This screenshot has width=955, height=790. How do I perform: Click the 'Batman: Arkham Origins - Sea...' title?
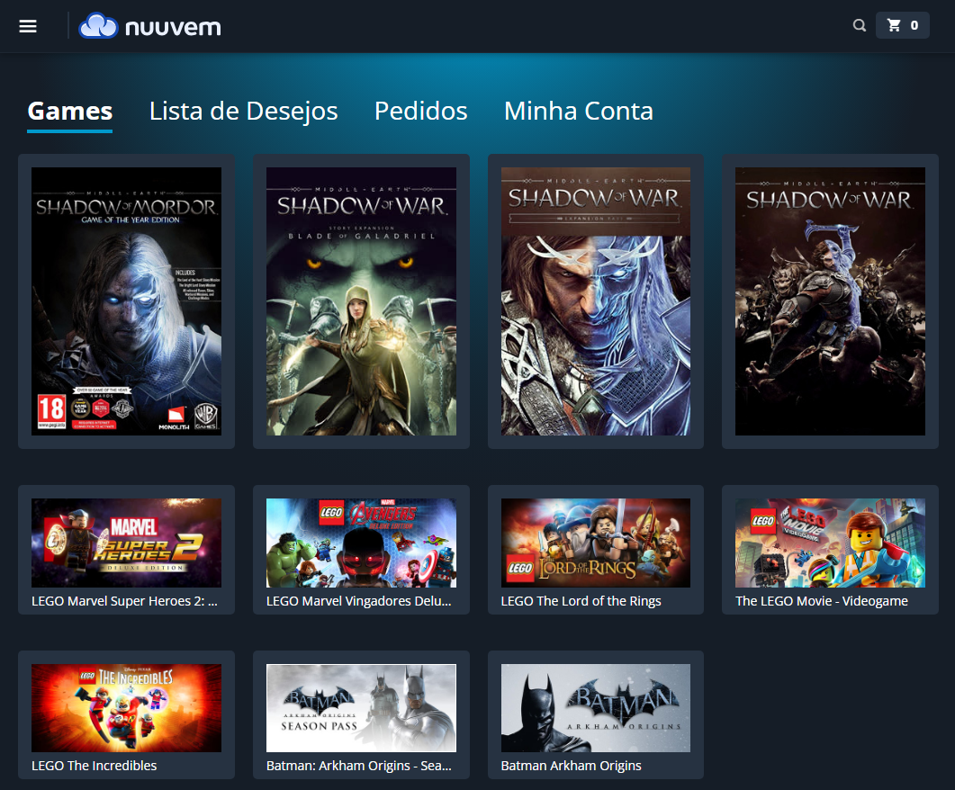(359, 766)
